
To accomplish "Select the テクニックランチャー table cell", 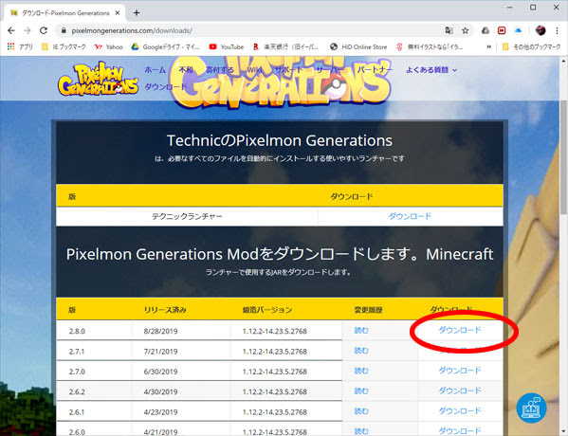I will (x=187, y=216).
